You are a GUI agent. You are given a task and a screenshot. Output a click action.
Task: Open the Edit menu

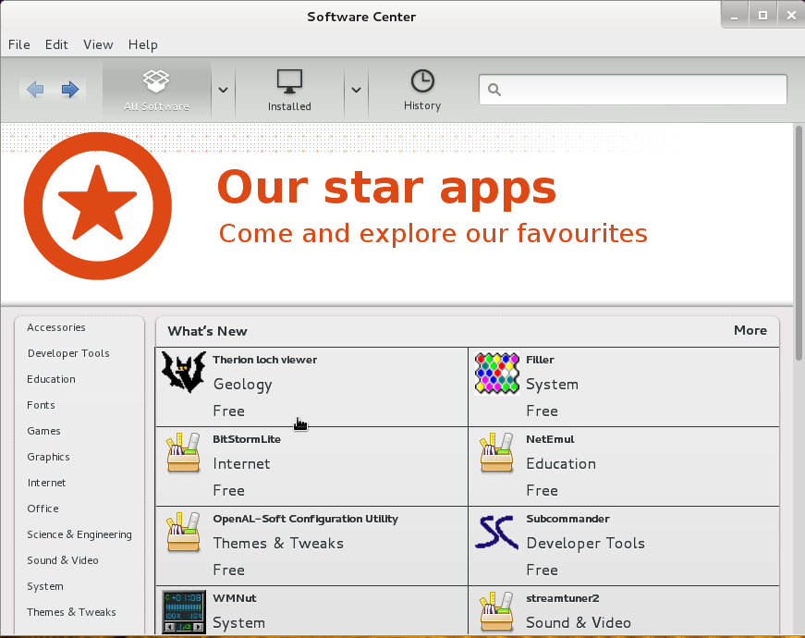pos(56,44)
